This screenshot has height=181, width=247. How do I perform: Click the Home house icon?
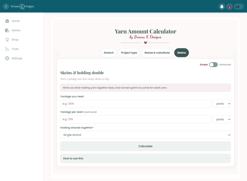(7, 21)
